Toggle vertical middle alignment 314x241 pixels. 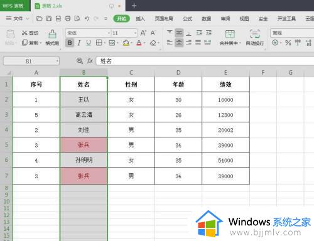pos(179,33)
